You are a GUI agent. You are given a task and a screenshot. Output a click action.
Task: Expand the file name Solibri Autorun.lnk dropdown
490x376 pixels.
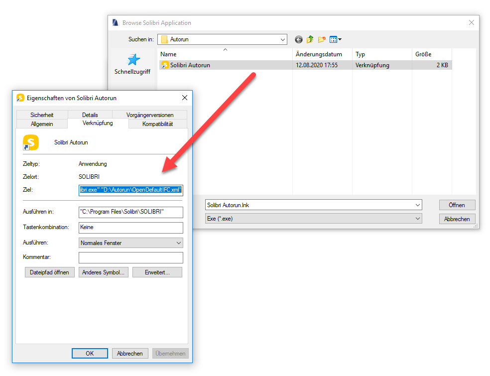point(417,205)
